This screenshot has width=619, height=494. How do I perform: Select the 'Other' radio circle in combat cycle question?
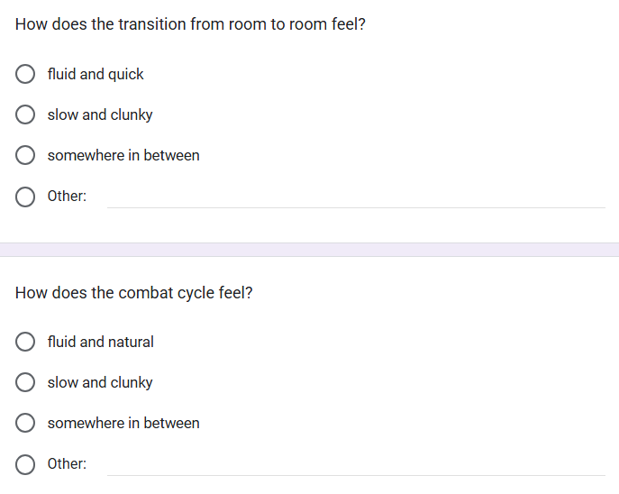[x=25, y=464]
